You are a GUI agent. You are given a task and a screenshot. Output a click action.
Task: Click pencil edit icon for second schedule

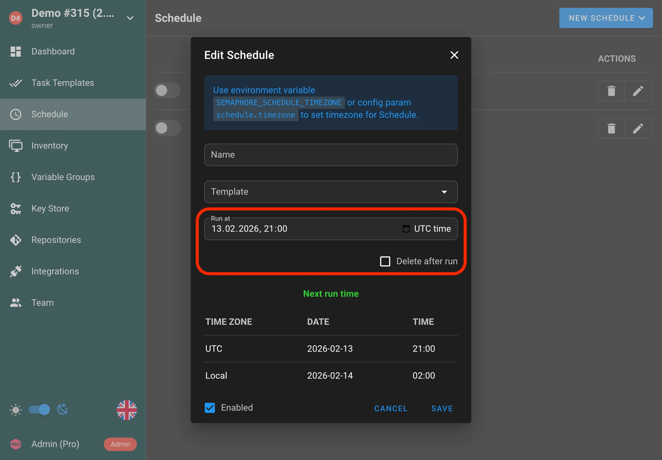click(x=638, y=128)
